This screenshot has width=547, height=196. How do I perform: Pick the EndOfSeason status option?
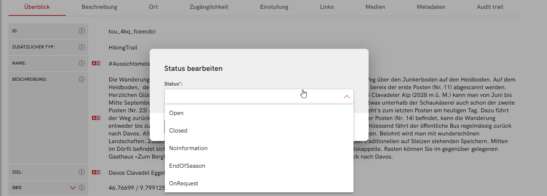[187, 166]
